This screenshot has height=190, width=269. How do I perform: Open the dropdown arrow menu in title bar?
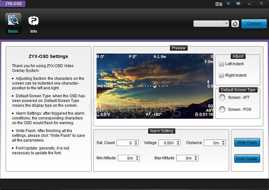click(x=227, y=4)
